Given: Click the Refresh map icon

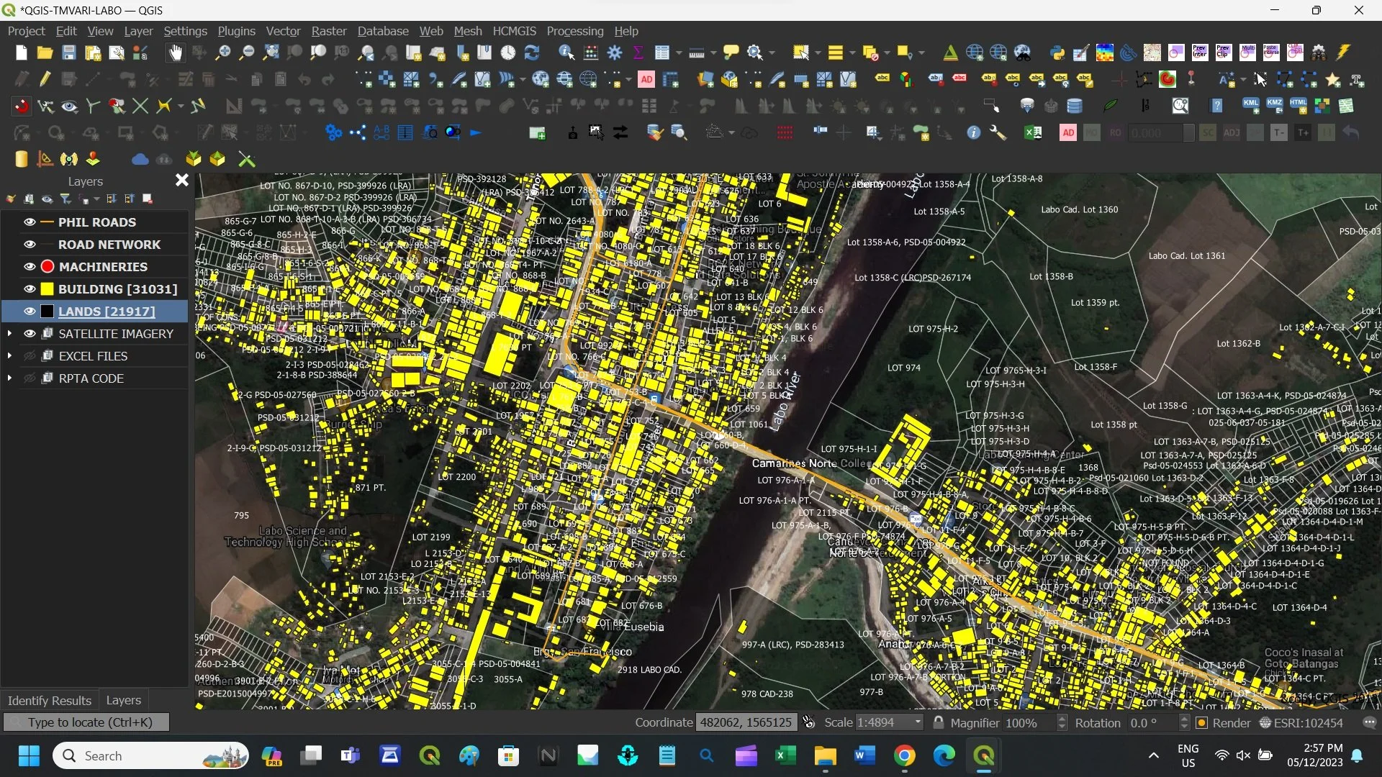Looking at the screenshot, I should [532, 53].
